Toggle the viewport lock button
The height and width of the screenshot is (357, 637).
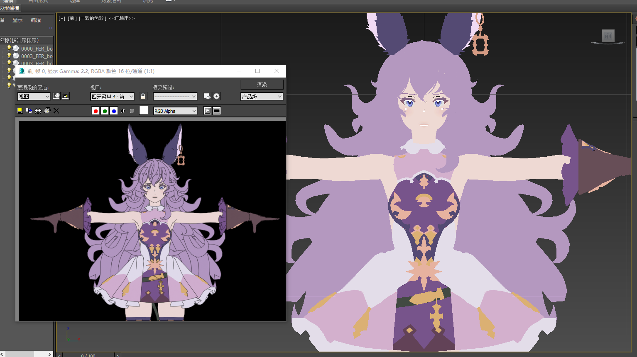[x=143, y=96]
